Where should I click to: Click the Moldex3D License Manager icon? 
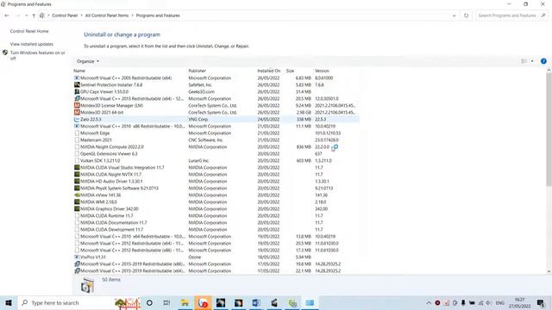click(x=77, y=105)
